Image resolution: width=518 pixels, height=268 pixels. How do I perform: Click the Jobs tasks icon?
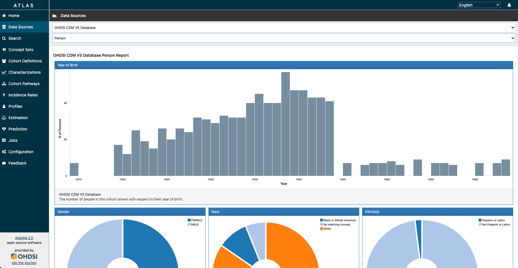click(4, 140)
